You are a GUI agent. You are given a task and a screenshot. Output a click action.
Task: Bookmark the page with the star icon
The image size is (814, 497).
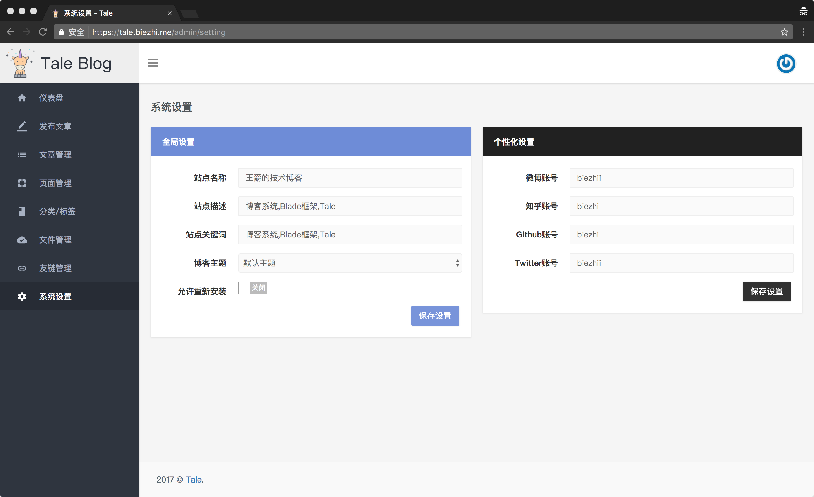pos(784,32)
